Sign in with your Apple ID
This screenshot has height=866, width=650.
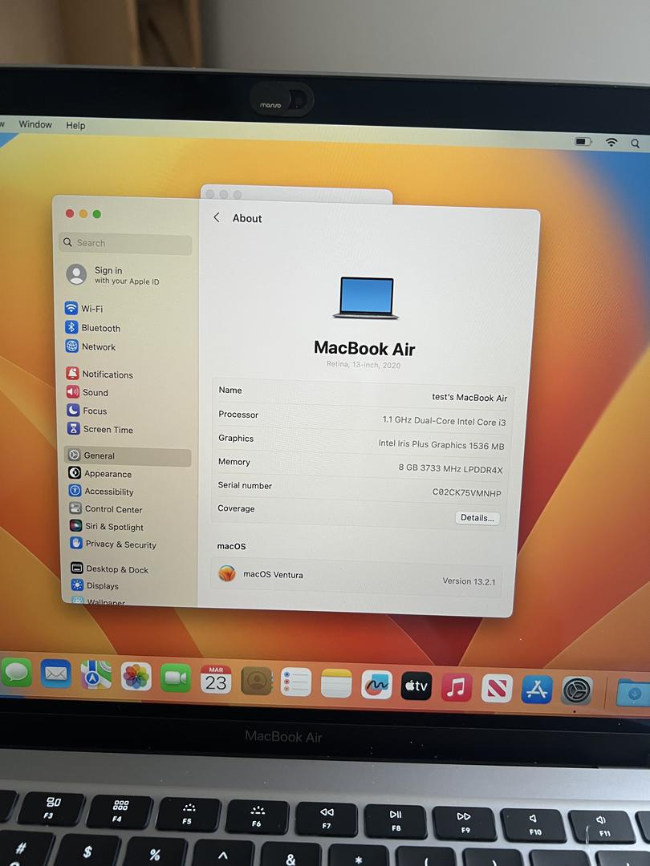point(113,275)
